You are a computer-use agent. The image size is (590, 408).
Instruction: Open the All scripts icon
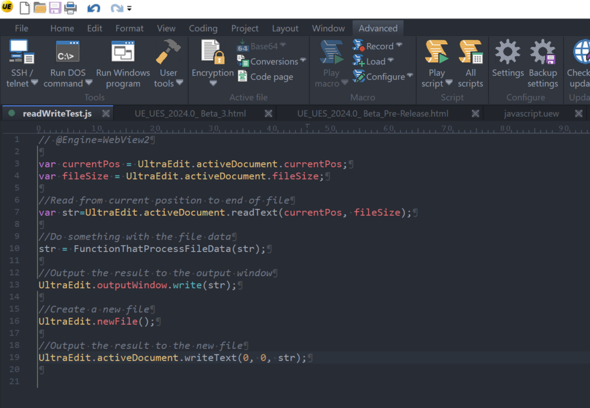(470, 51)
